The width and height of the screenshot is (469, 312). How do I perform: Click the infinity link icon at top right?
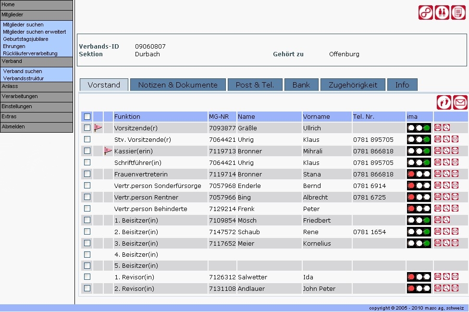(426, 12)
